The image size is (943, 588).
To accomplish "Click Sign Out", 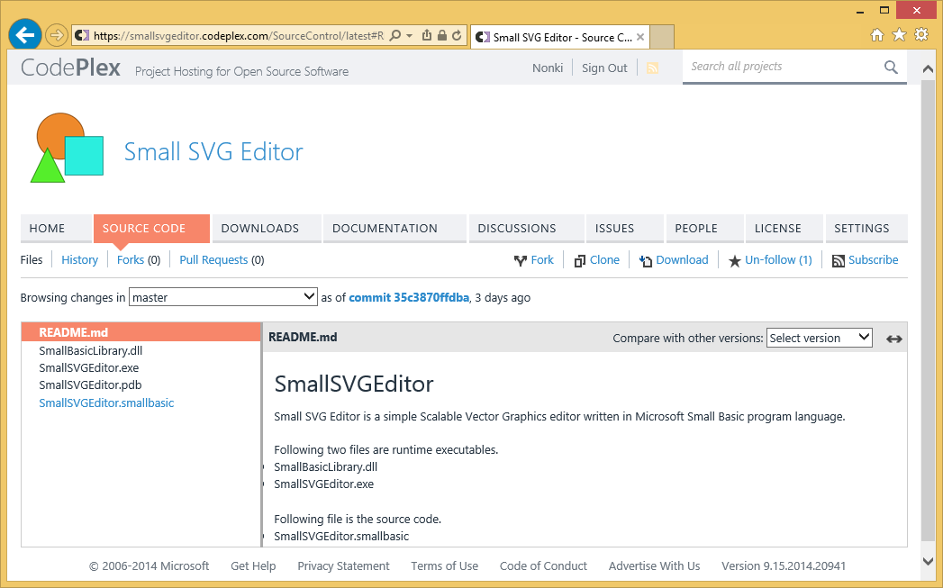I will point(604,68).
